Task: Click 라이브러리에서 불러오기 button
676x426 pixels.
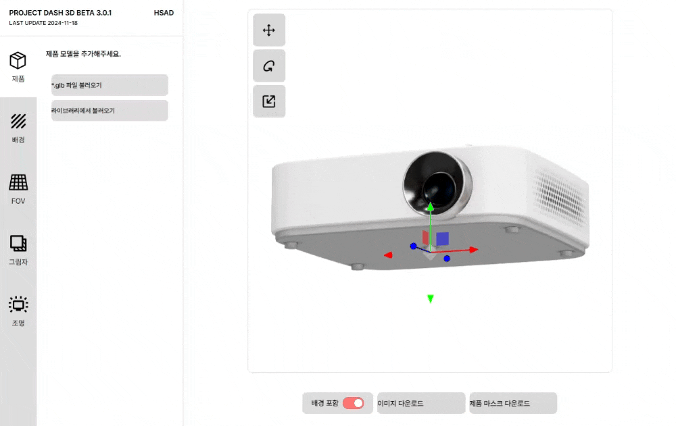Action: click(110, 111)
